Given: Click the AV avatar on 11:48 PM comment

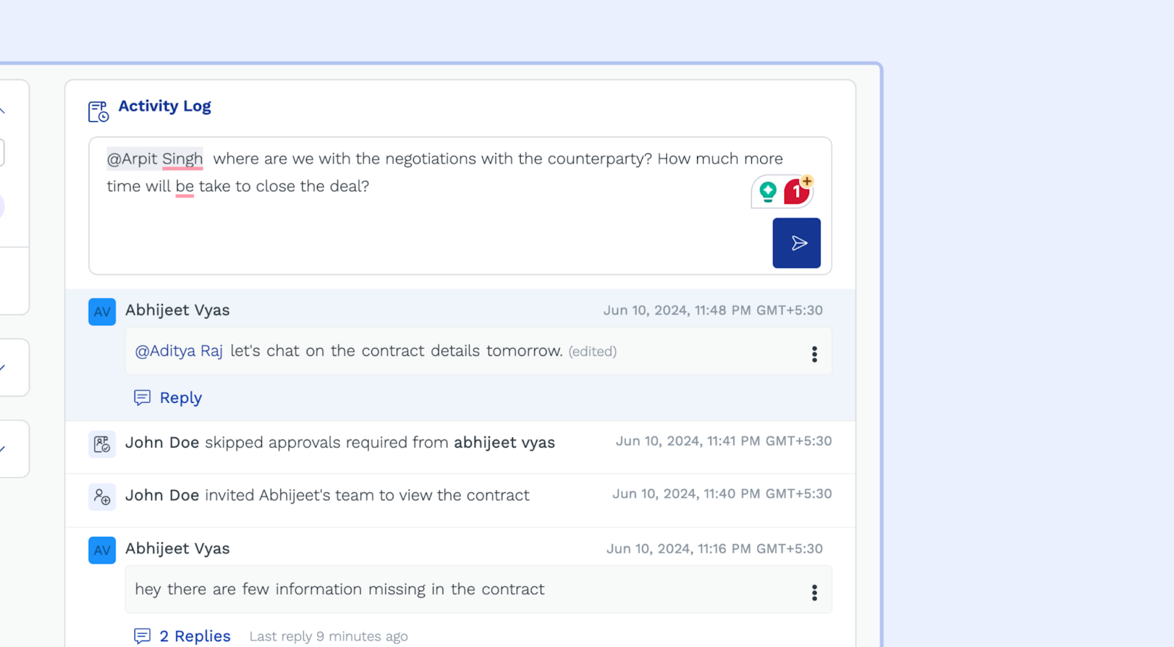Looking at the screenshot, I should click(x=102, y=312).
